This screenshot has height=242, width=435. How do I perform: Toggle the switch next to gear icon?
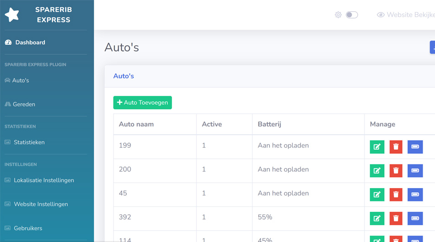pos(352,15)
